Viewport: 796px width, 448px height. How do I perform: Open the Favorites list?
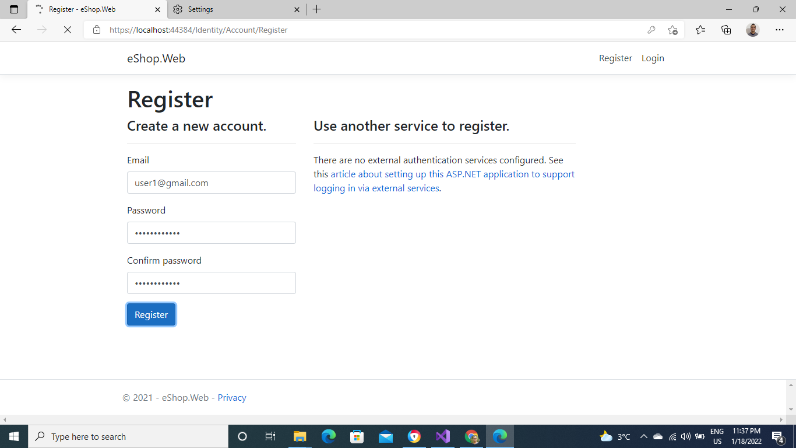700,30
